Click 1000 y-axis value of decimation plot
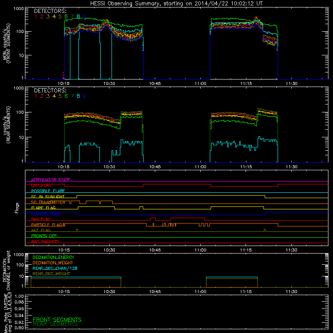 click(18, 255)
